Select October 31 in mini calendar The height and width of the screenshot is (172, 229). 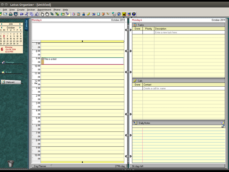(17, 44)
